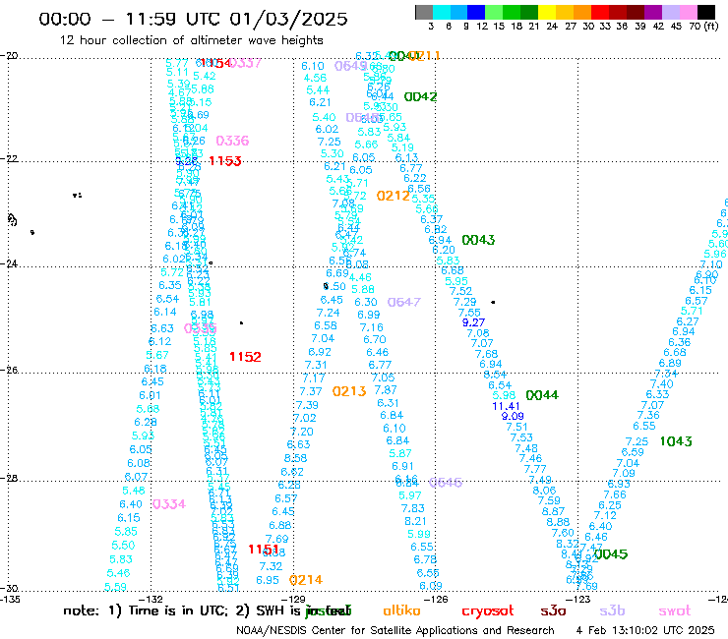728x639 pixels.
Task: Click the pink legend color swatch
Action: [x=689, y=12]
